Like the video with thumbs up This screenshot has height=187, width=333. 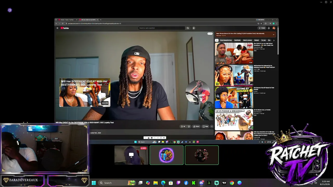click(183, 126)
